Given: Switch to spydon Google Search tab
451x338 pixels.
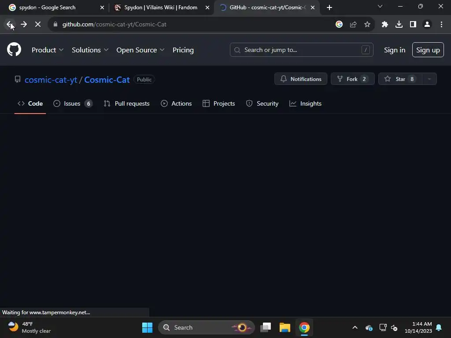Looking at the screenshot, I should pyautogui.click(x=55, y=7).
